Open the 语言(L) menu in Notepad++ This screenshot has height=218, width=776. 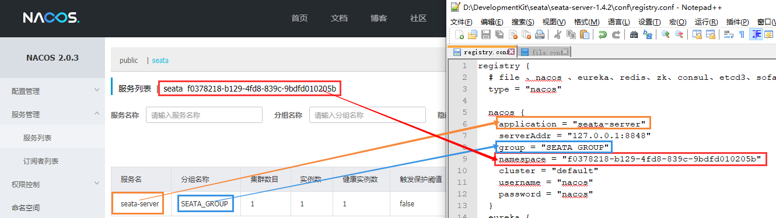pyautogui.click(x=618, y=22)
